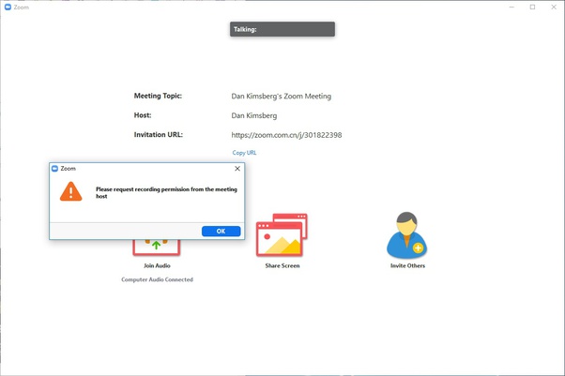
Task: Click the Zoom logo in main window title bar
Action: 8,7
